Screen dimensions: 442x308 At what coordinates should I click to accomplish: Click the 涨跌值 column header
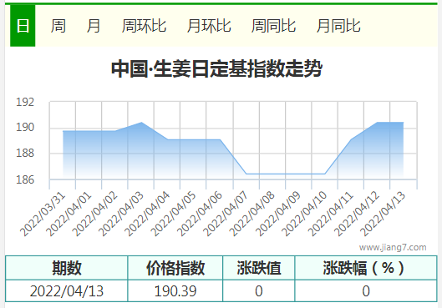click(259, 268)
